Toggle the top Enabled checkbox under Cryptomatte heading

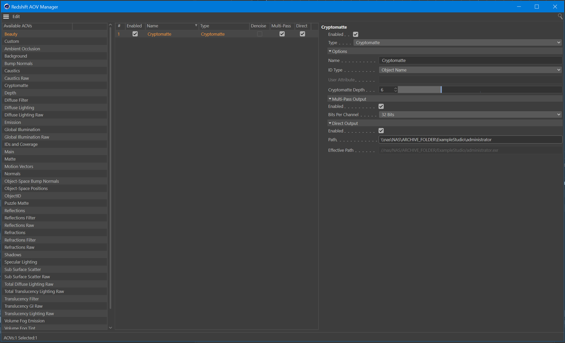(x=355, y=34)
